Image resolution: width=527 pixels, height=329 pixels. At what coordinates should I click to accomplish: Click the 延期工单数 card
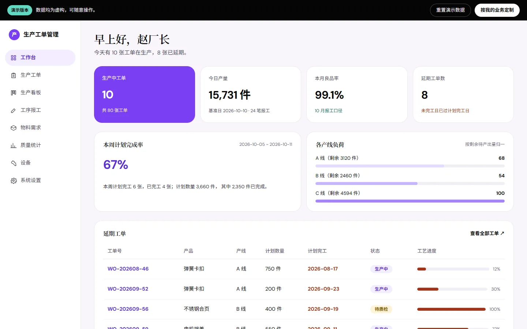pyautogui.click(x=463, y=94)
